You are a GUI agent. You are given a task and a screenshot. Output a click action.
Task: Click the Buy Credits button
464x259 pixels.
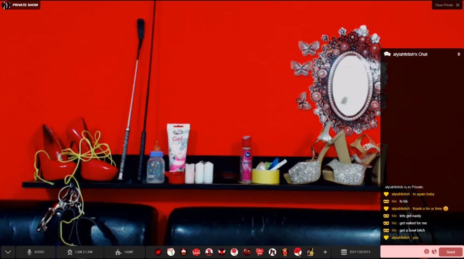[356, 252]
